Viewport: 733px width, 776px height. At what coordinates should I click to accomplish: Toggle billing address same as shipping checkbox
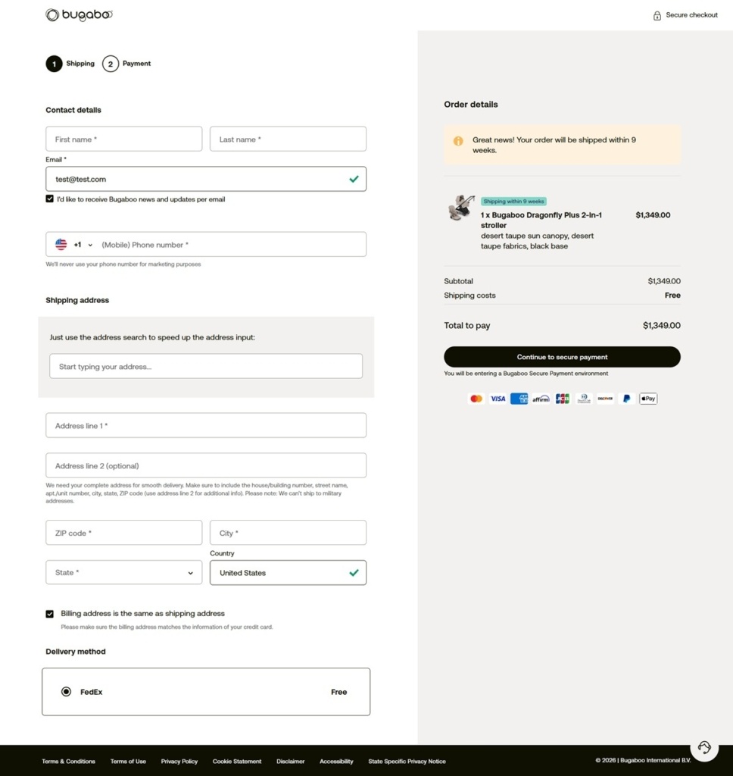[49, 614]
